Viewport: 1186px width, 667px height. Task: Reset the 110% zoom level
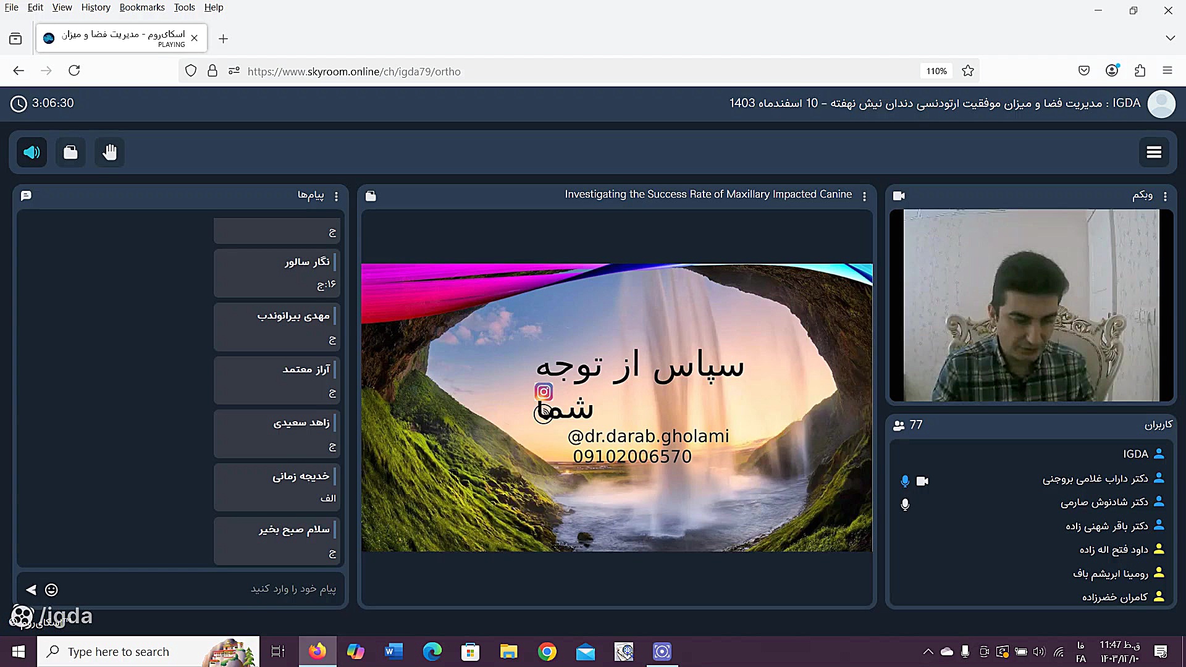pos(936,71)
